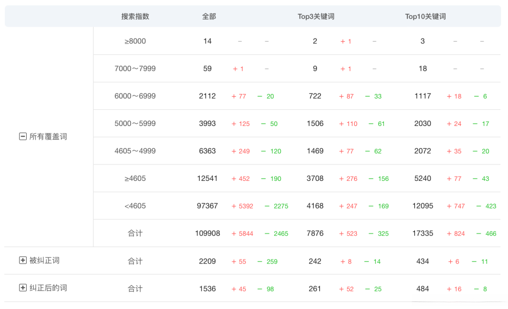This screenshot has width=508, height=309.
Task: Expand the 被纠正词 section
Action: point(23,261)
